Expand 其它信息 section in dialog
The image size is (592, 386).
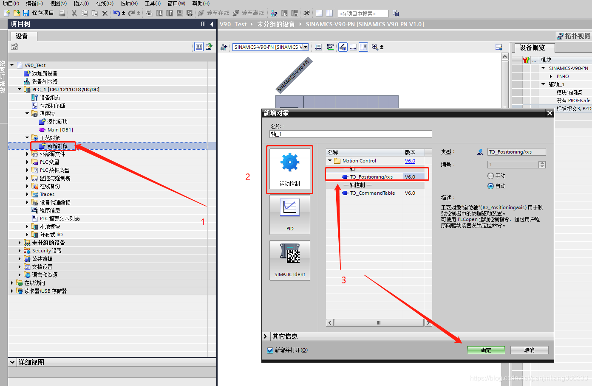(x=266, y=336)
